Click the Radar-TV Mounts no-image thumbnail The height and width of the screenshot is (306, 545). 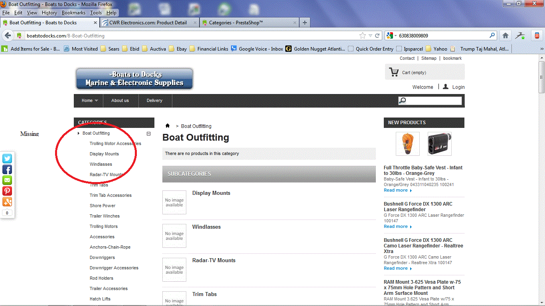pos(174,270)
